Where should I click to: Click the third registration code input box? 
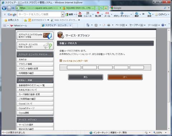click(105, 67)
